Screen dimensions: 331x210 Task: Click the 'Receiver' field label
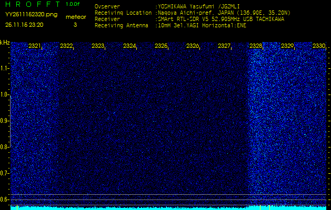click(107, 19)
